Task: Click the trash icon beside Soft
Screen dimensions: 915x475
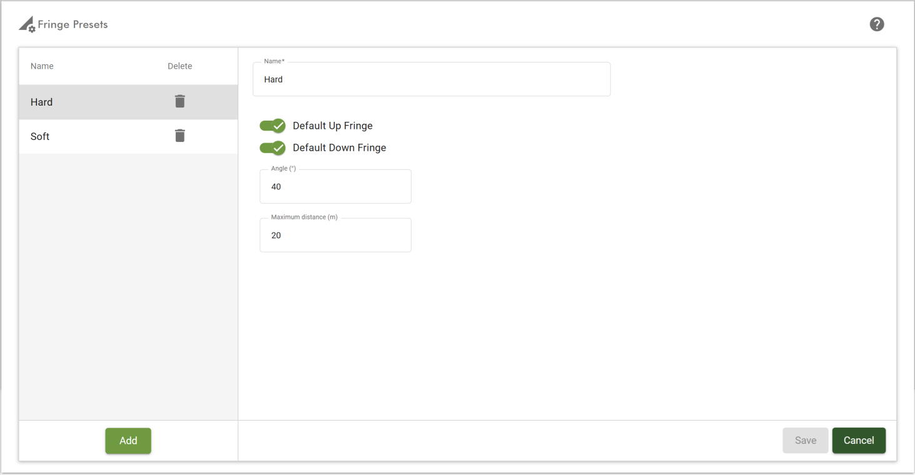Action: (180, 136)
